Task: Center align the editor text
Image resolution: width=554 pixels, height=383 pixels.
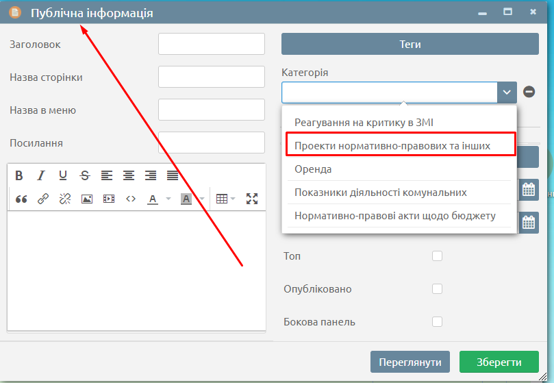Action: (x=128, y=175)
